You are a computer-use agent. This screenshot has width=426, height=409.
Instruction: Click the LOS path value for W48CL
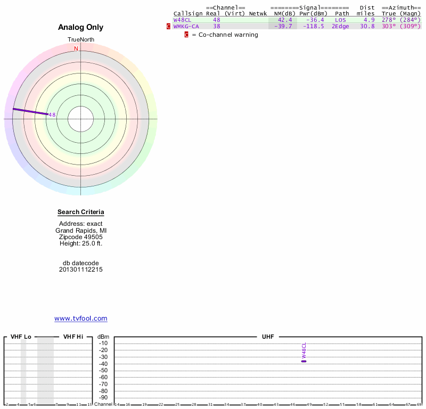pyautogui.click(x=341, y=20)
